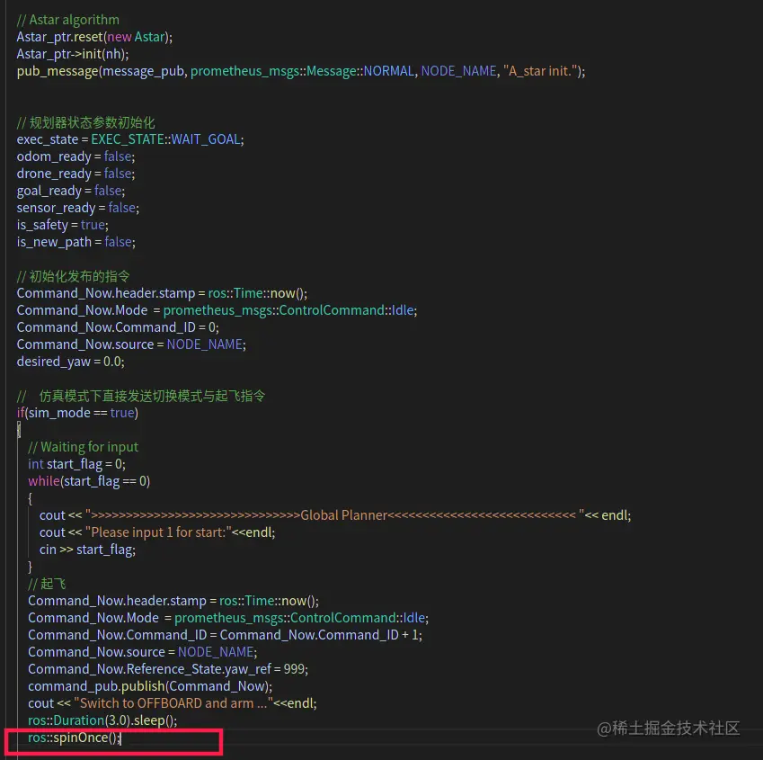Click the 'Astar_ptr.reset(new Astar);' line

94,37
